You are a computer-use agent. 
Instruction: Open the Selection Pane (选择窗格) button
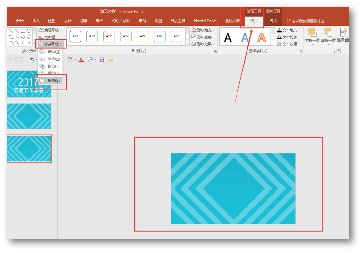point(343,35)
